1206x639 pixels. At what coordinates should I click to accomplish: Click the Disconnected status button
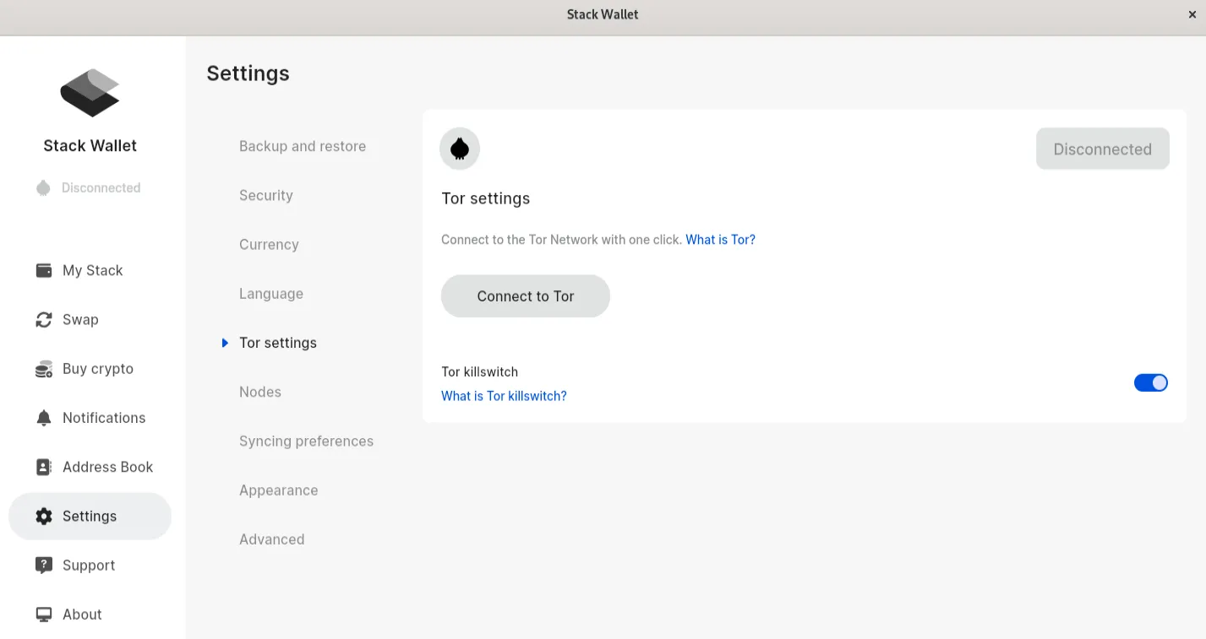(x=1103, y=149)
